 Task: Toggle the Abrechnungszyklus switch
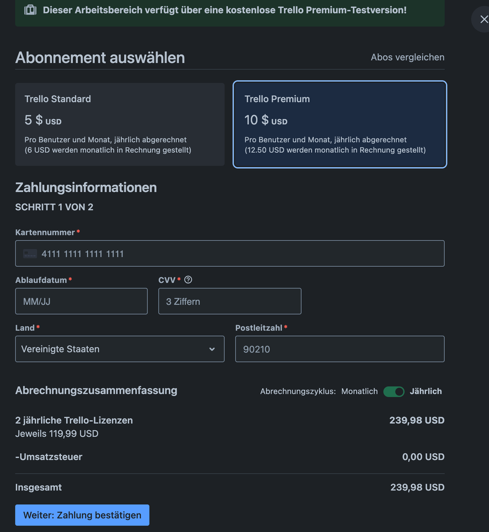coord(394,391)
